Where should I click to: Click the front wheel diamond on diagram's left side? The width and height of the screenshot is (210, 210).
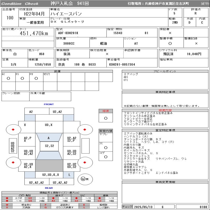[13, 129]
